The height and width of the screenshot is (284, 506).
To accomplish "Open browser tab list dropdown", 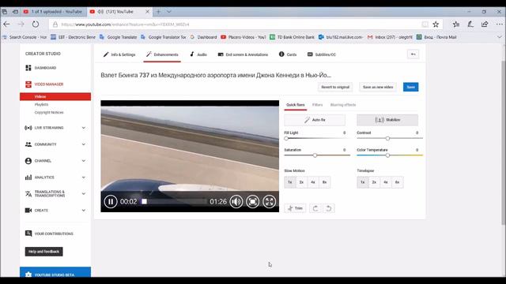I will 168,12.
